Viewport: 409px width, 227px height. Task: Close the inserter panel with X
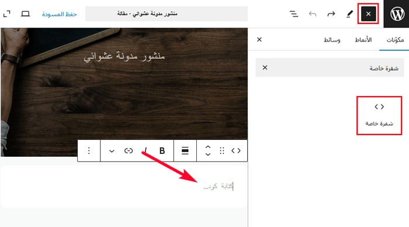[259, 39]
